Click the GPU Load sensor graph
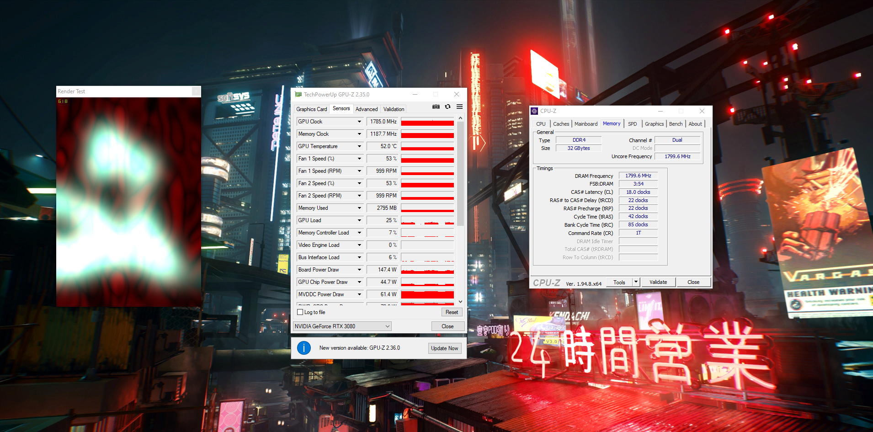This screenshot has height=432, width=873. point(427,220)
